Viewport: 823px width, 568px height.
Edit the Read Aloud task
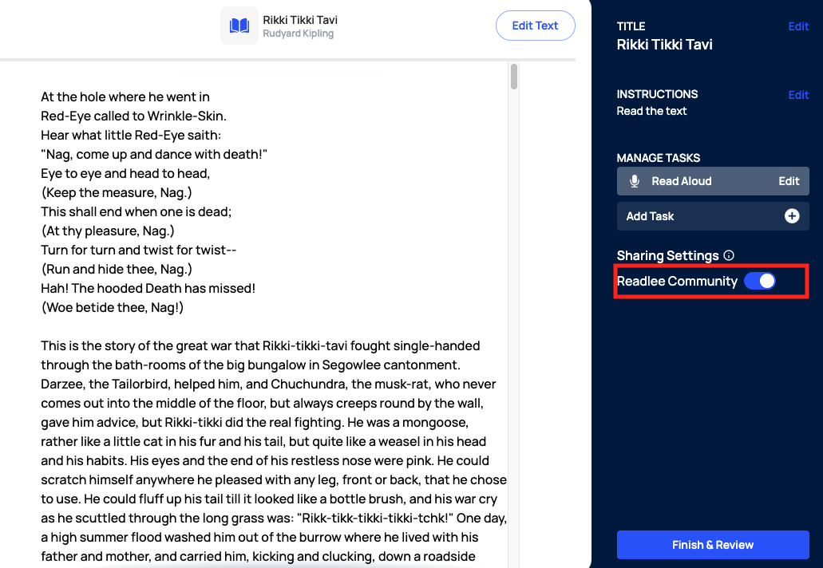[789, 181]
